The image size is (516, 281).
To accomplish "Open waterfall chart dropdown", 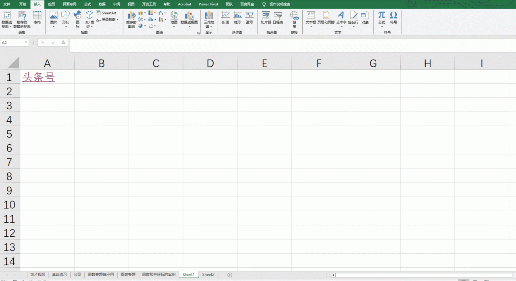I will click(162, 13).
